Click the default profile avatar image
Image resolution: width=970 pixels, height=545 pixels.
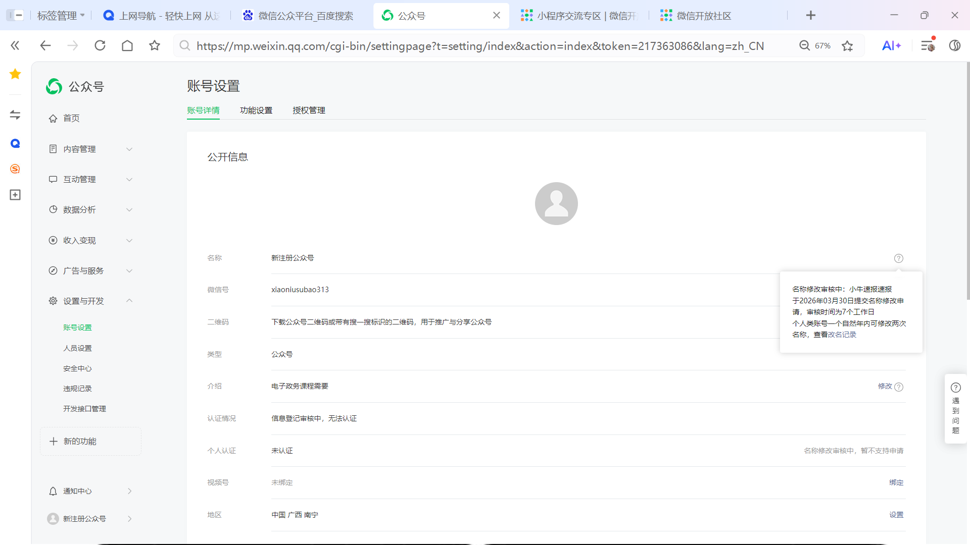pyautogui.click(x=556, y=203)
